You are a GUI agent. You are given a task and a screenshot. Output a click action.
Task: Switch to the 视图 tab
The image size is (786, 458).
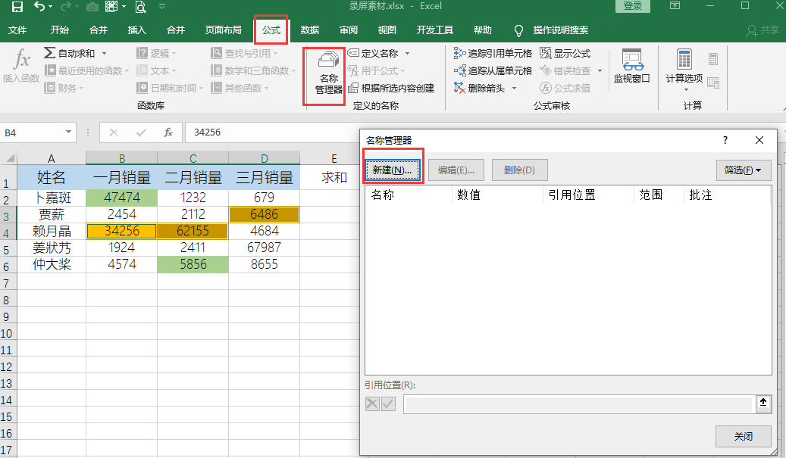[387, 30]
